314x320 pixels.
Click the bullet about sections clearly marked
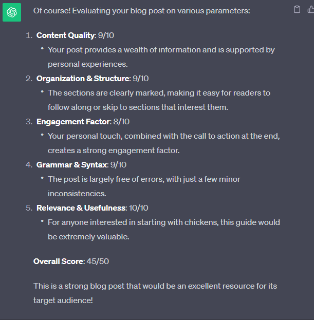coord(159,100)
